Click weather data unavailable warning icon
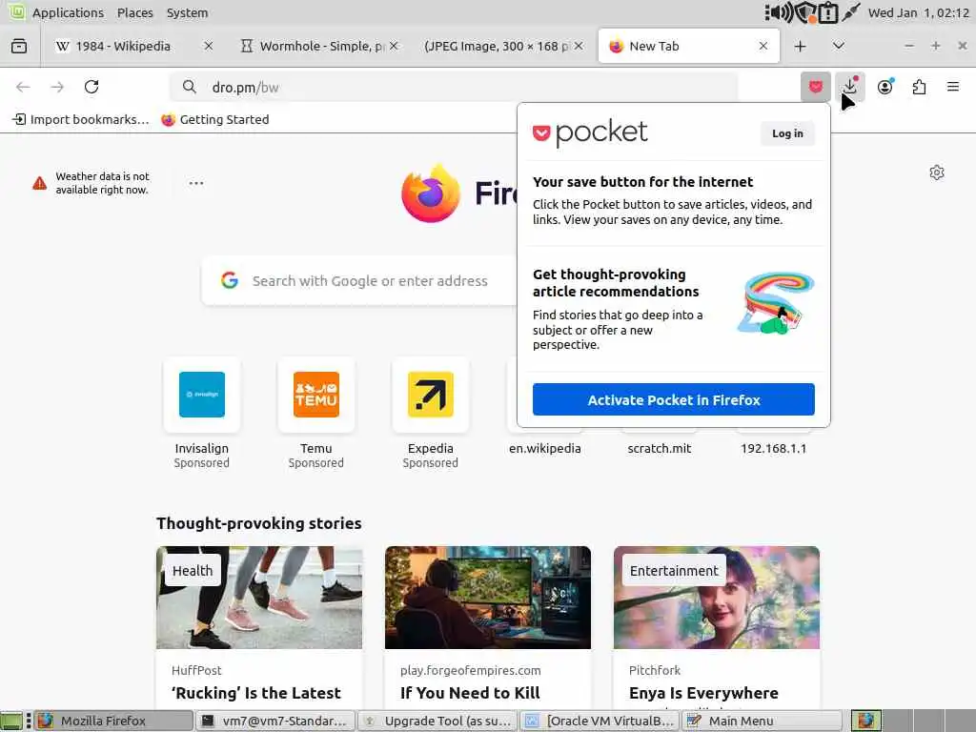This screenshot has height=732, width=976. coord(39,183)
